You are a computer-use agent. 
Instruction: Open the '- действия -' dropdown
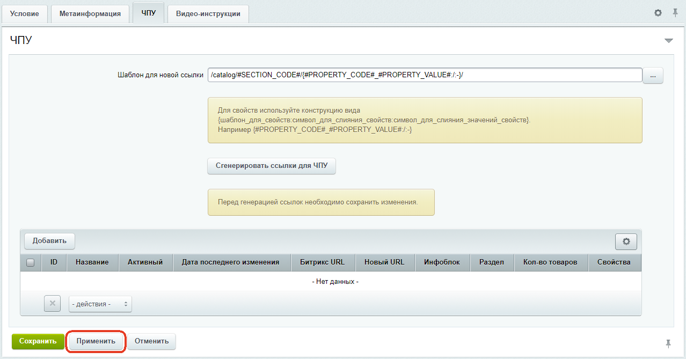tap(100, 304)
